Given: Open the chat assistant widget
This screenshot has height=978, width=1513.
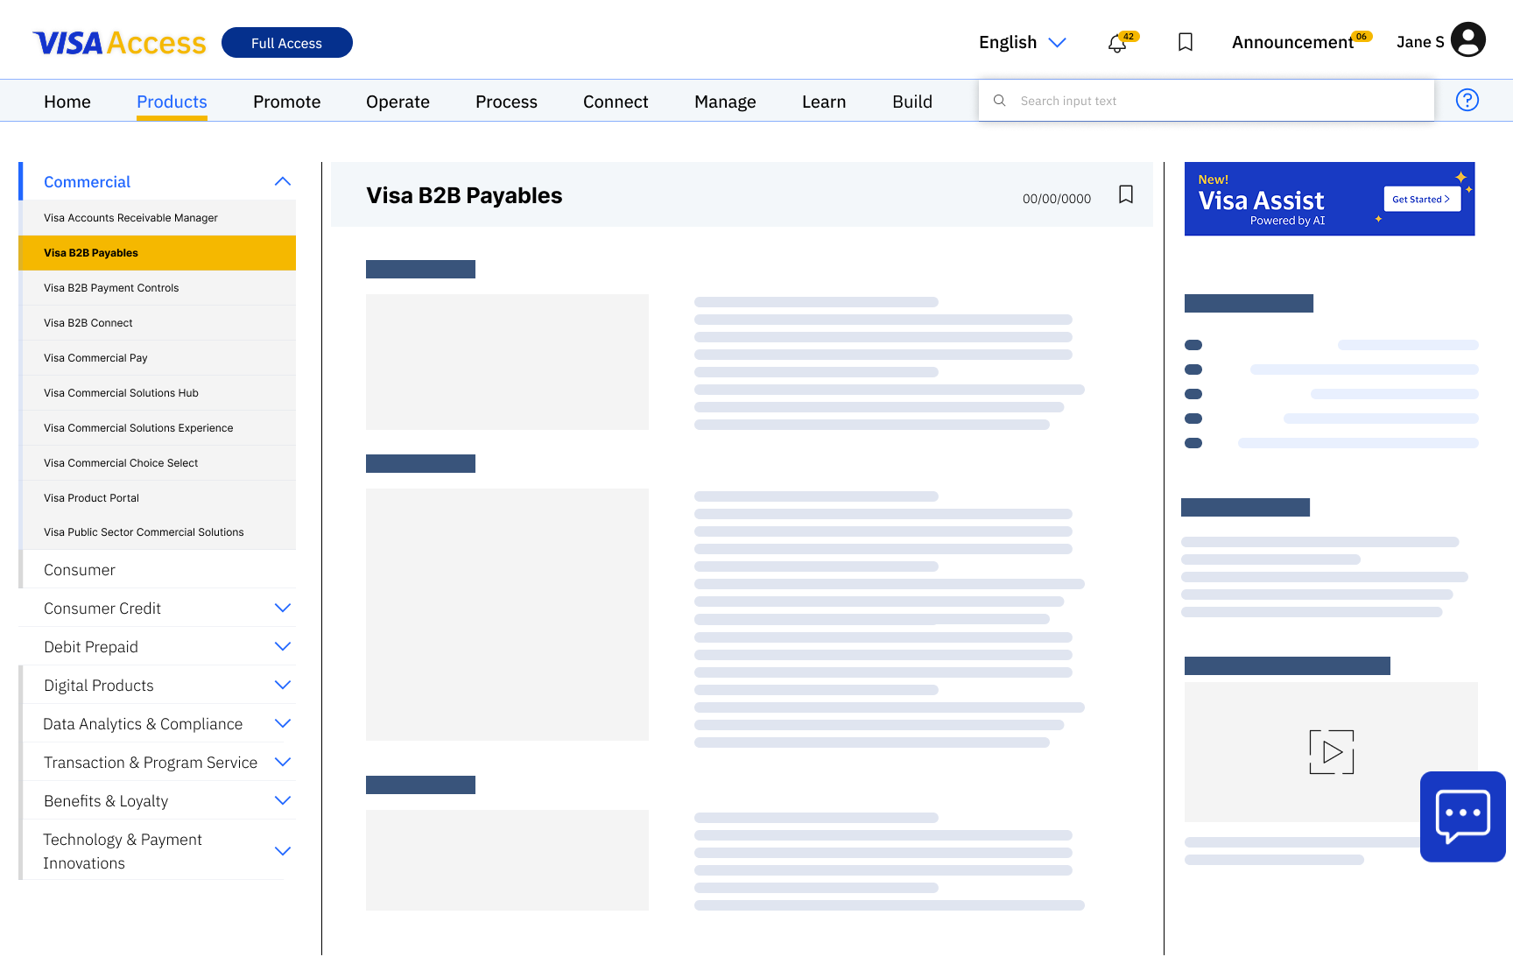Looking at the screenshot, I should click(x=1463, y=817).
